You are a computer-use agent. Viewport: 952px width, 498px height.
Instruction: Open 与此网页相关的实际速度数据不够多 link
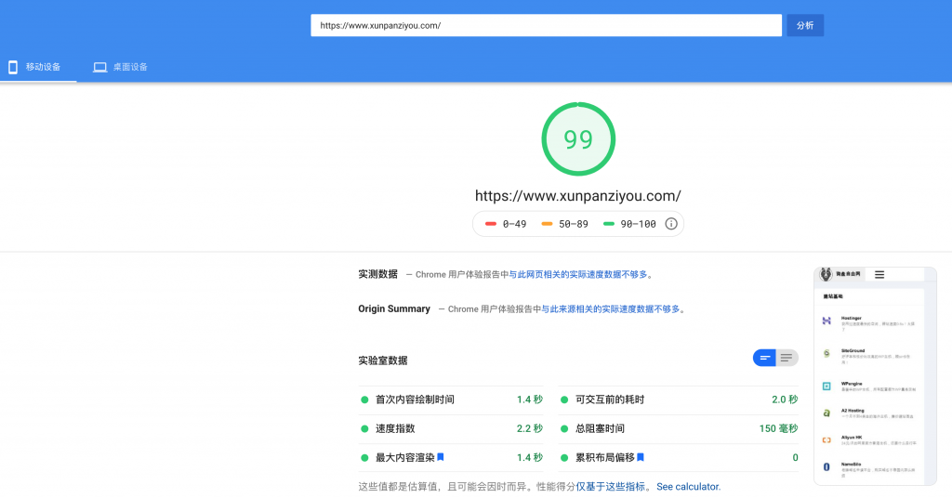click(577, 274)
